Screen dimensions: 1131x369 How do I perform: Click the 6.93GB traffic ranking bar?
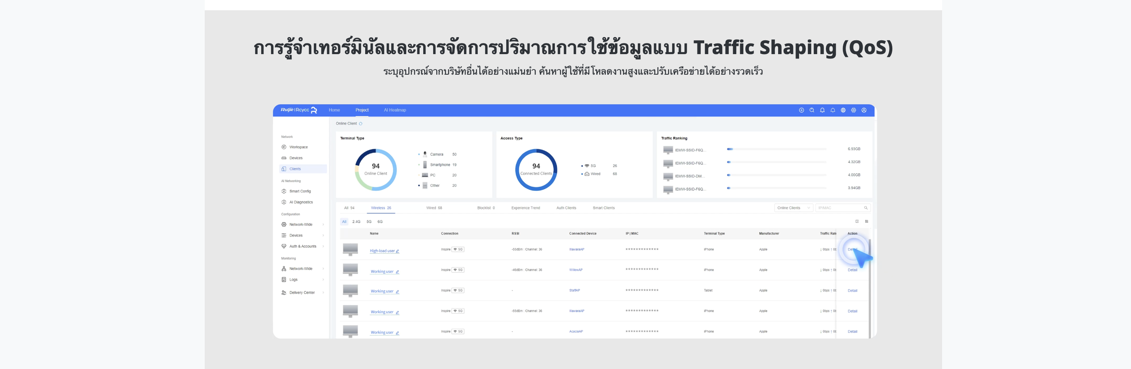coord(776,149)
